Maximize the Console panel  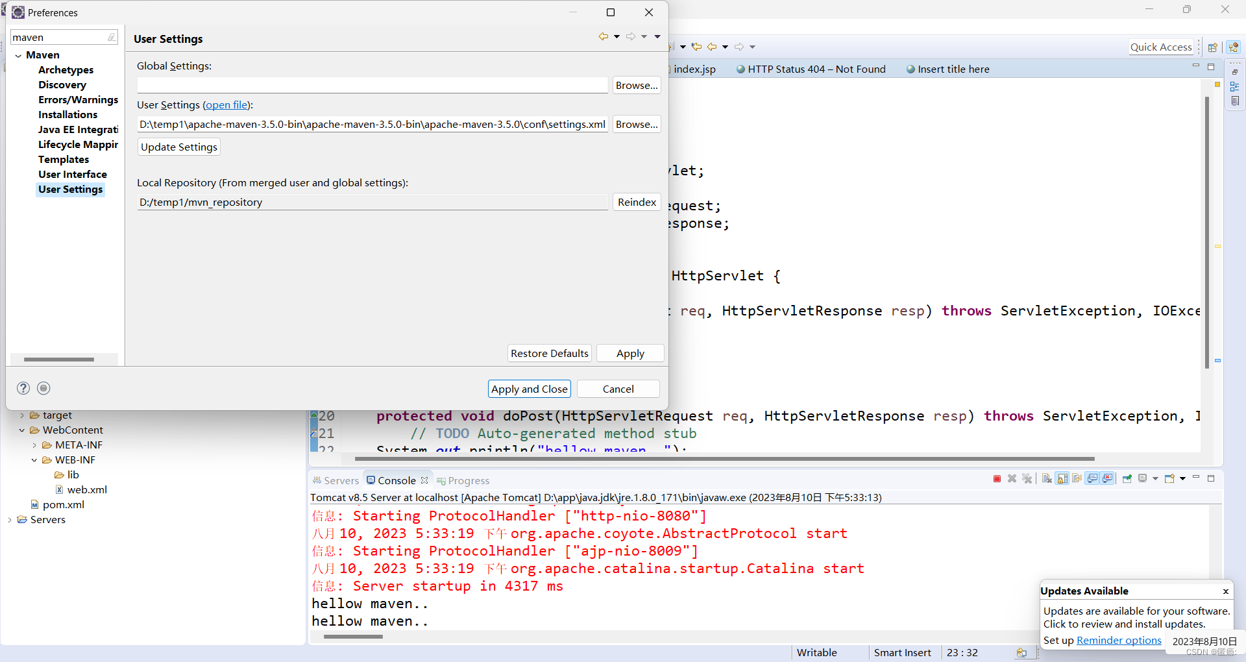[1211, 478]
